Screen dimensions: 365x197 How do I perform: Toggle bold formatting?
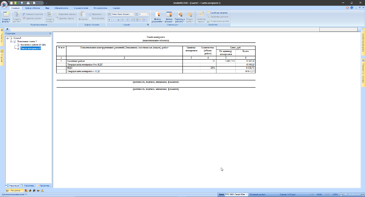109,20
